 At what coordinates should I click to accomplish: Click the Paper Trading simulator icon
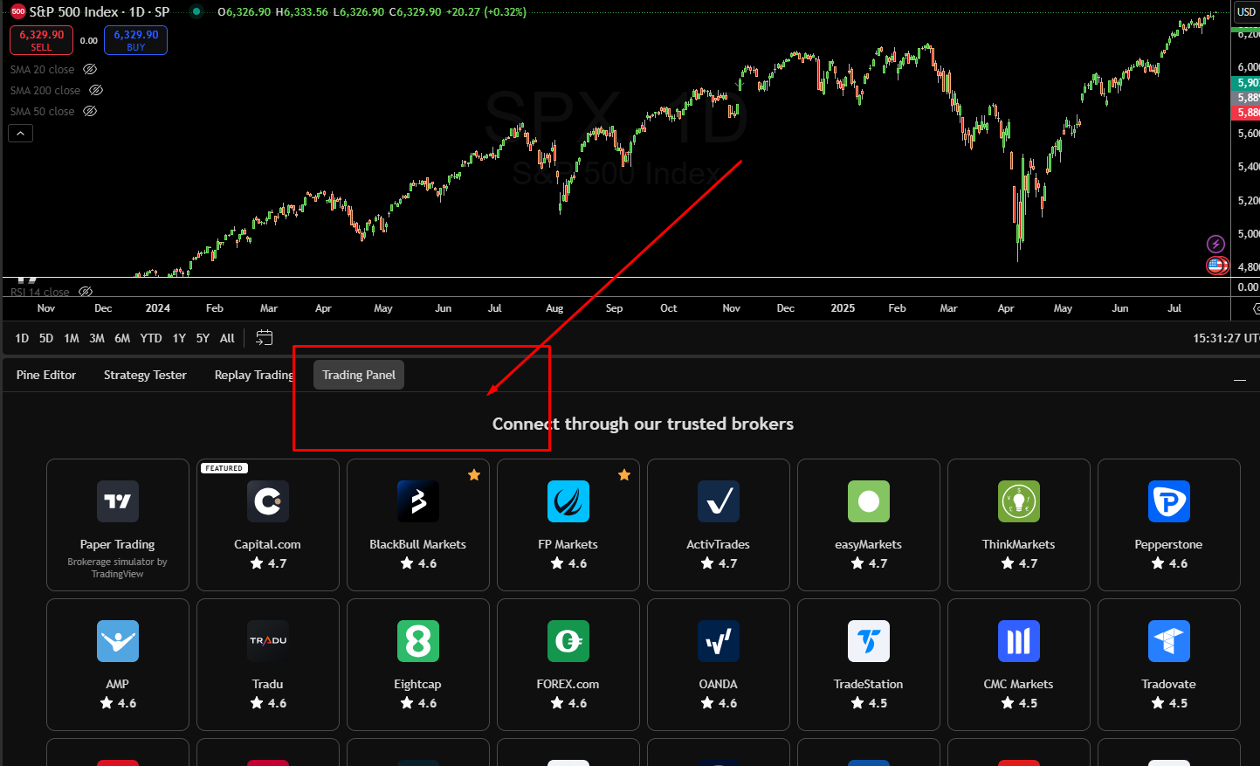[118, 501]
